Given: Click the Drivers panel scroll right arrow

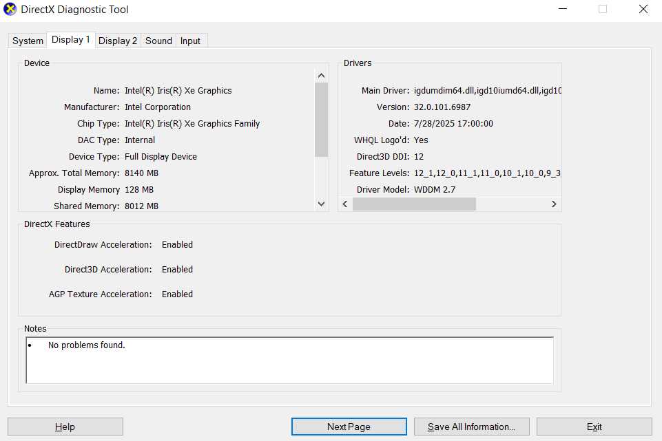Looking at the screenshot, I should click(x=554, y=204).
